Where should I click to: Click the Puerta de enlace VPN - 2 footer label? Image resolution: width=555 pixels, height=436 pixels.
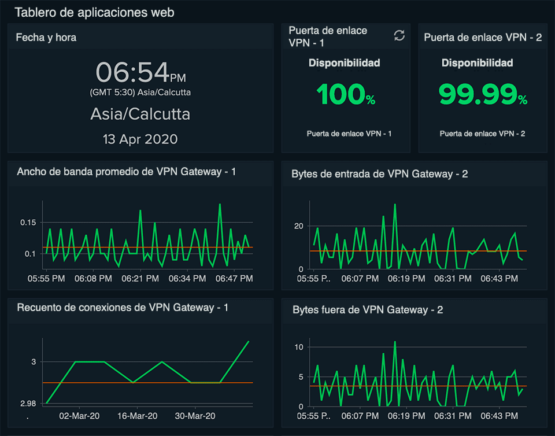pyautogui.click(x=482, y=134)
